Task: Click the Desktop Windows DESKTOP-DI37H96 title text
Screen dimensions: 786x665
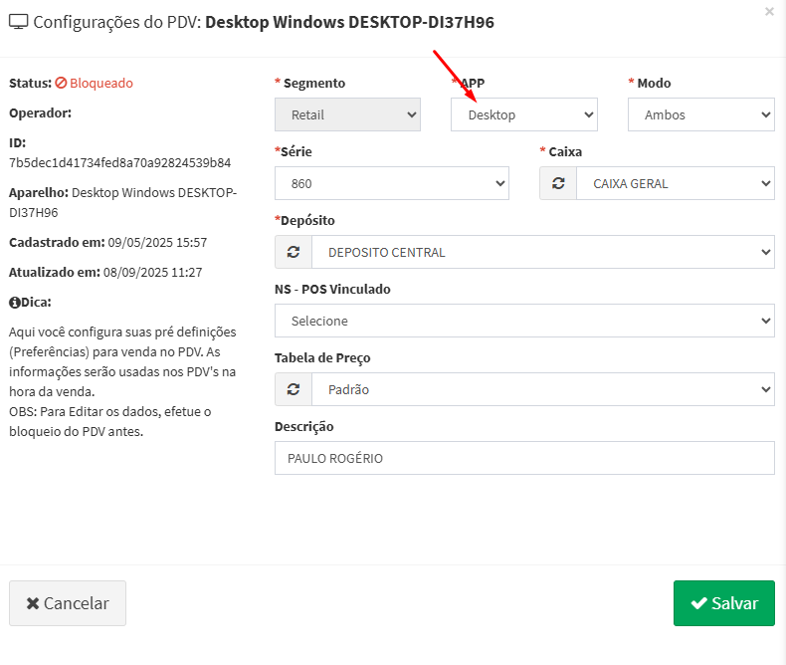Action: pyautogui.click(x=349, y=22)
